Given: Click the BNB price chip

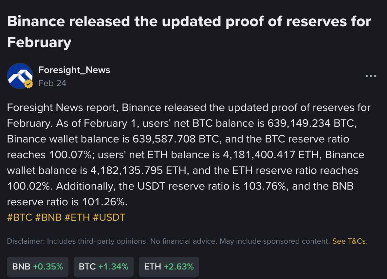Looking at the screenshot, I should (37, 267).
